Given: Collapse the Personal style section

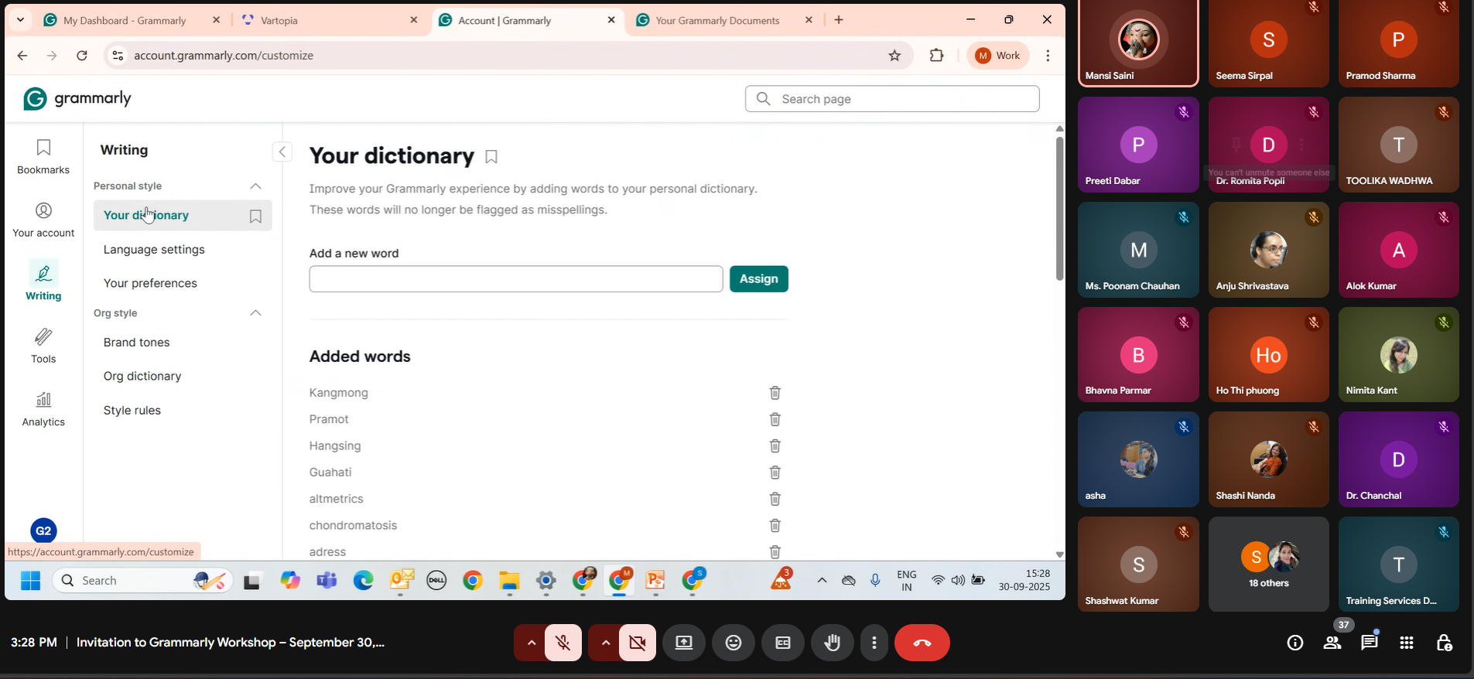Looking at the screenshot, I should coord(255,186).
